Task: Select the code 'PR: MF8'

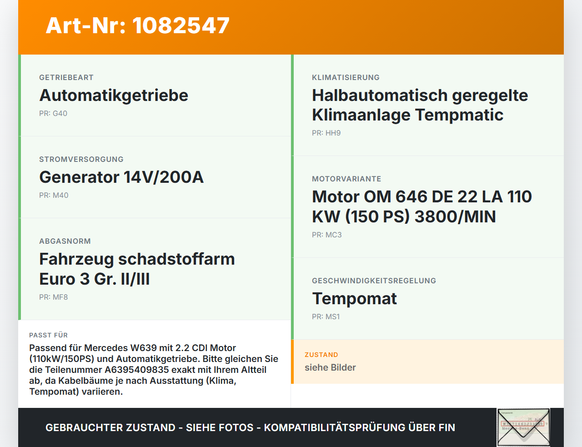Action: pos(53,297)
